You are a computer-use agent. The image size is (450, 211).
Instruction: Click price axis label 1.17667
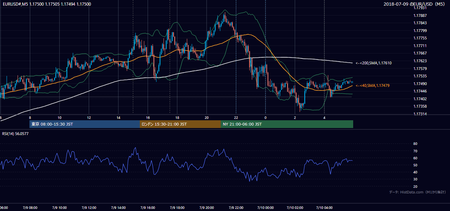(x=420, y=53)
